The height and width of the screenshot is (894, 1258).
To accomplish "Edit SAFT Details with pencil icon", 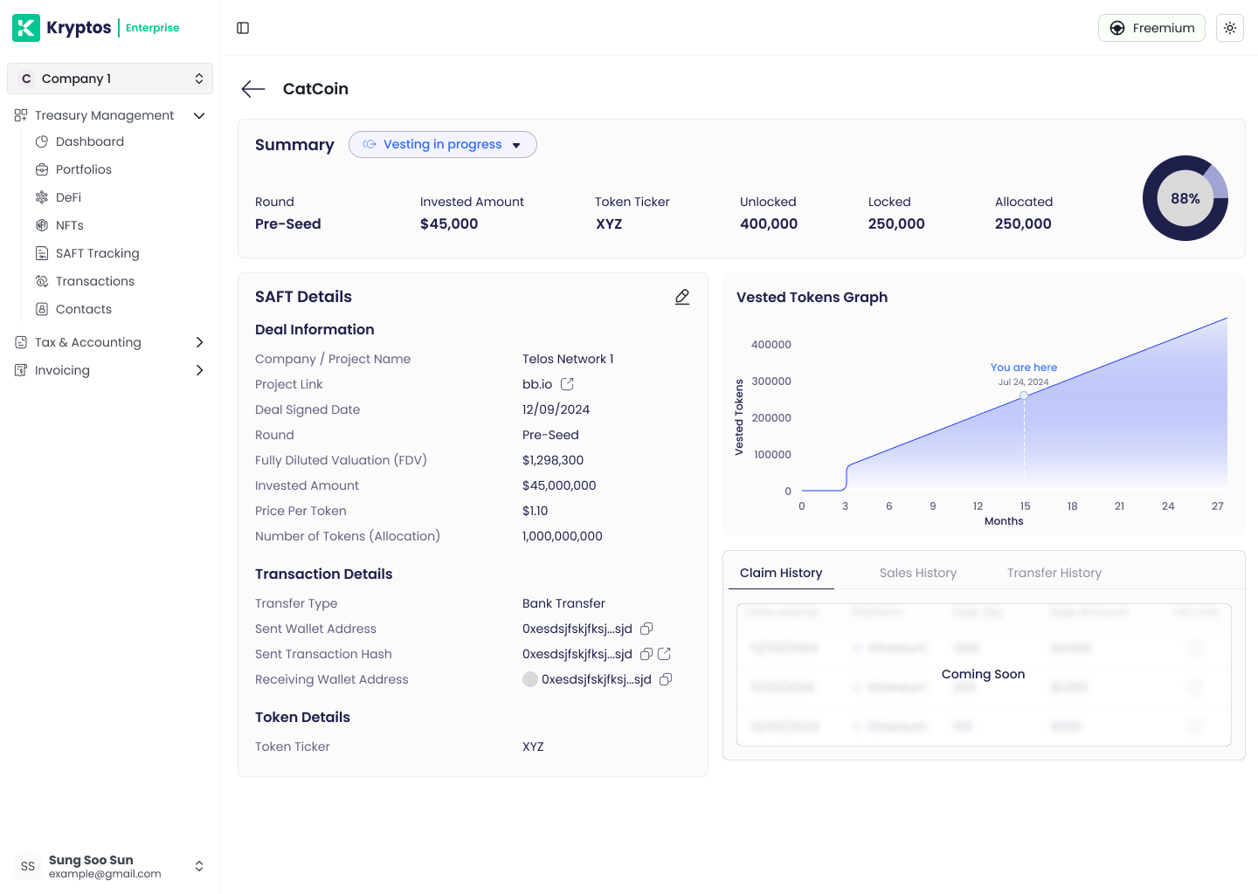I will click(682, 298).
